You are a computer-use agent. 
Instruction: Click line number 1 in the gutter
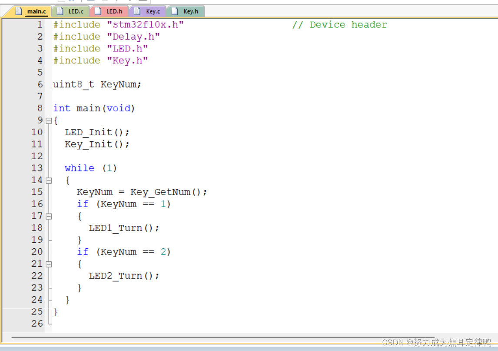click(40, 25)
